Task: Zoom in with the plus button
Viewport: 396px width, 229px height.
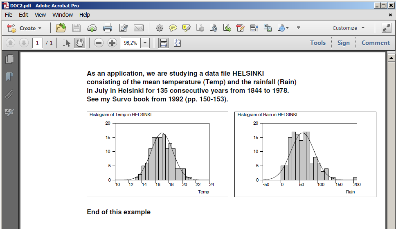Action: click(112, 43)
